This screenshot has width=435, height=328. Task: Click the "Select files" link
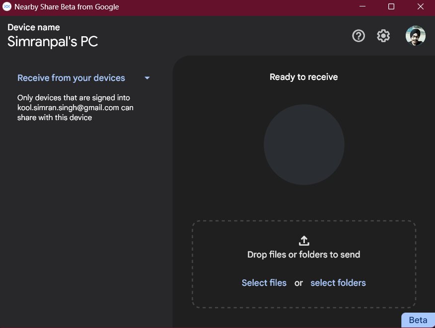tap(264, 283)
